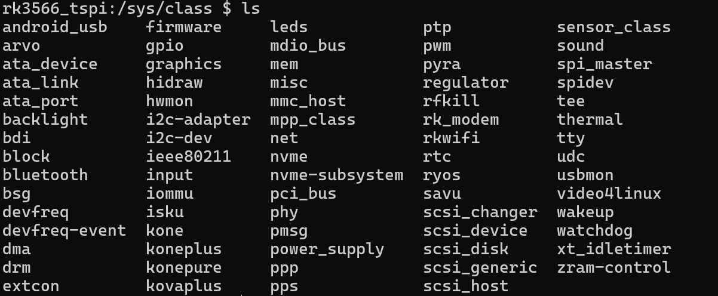The width and height of the screenshot is (718, 296).
Task: Click the sensor_class entry
Action: [614, 27]
